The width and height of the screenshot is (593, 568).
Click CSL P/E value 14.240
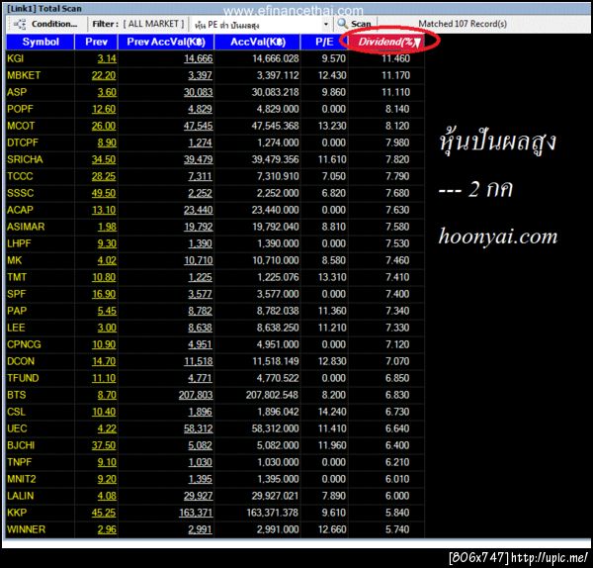[x=332, y=412]
